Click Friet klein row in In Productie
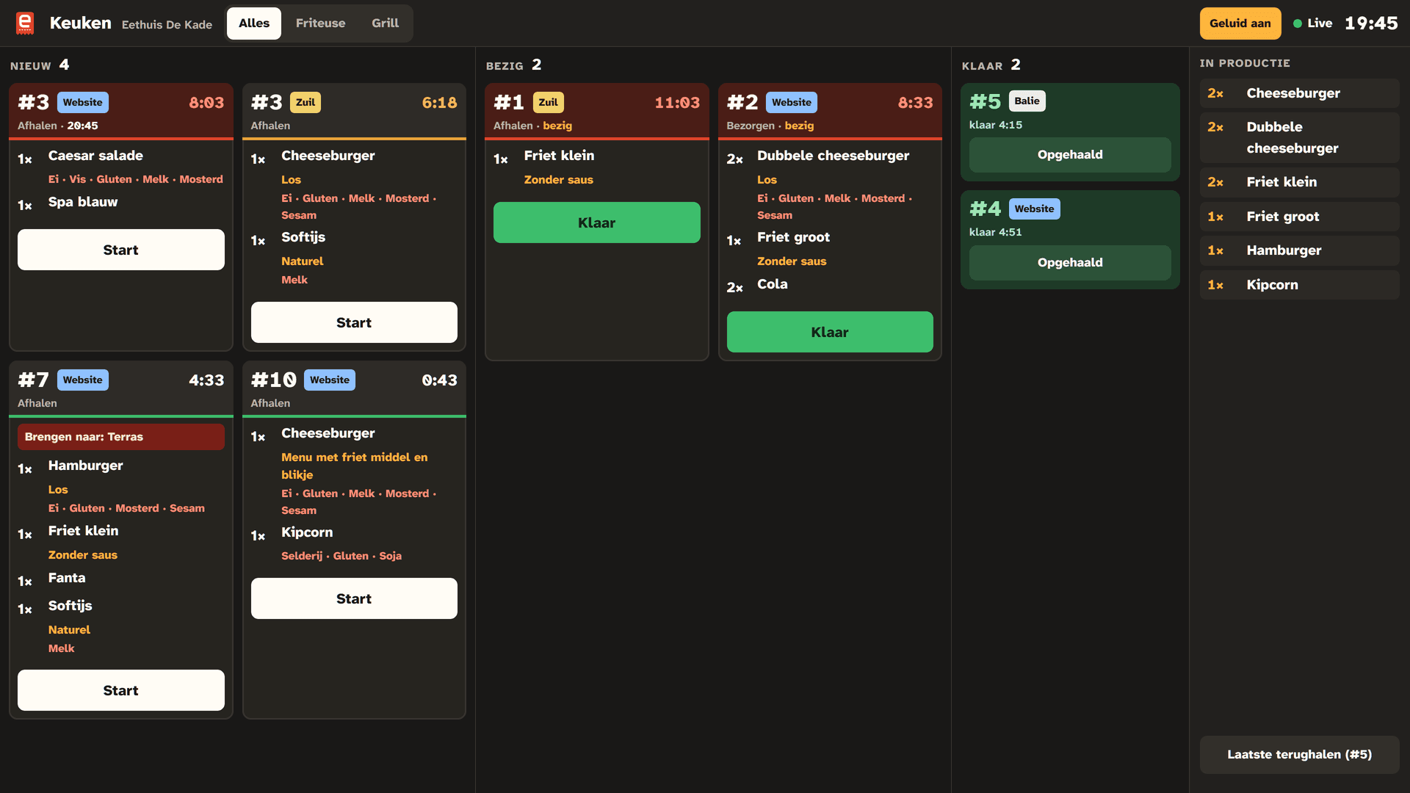The height and width of the screenshot is (793, 1410). coord(1299,182)
